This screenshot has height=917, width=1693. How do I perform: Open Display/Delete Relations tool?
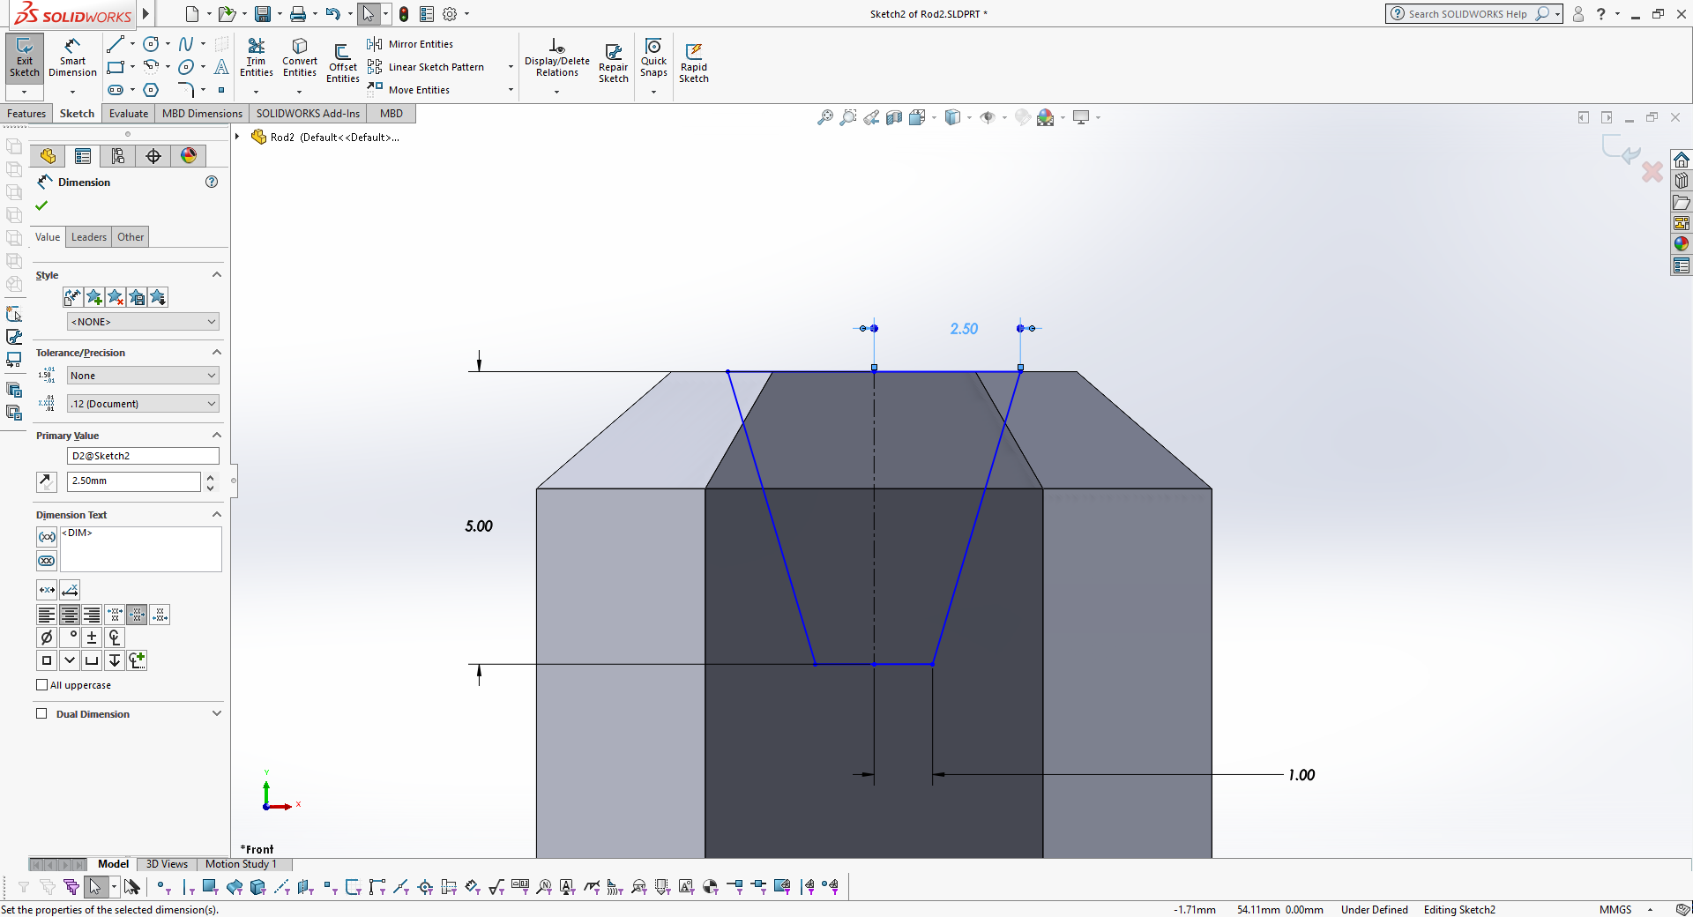(557, 58)
